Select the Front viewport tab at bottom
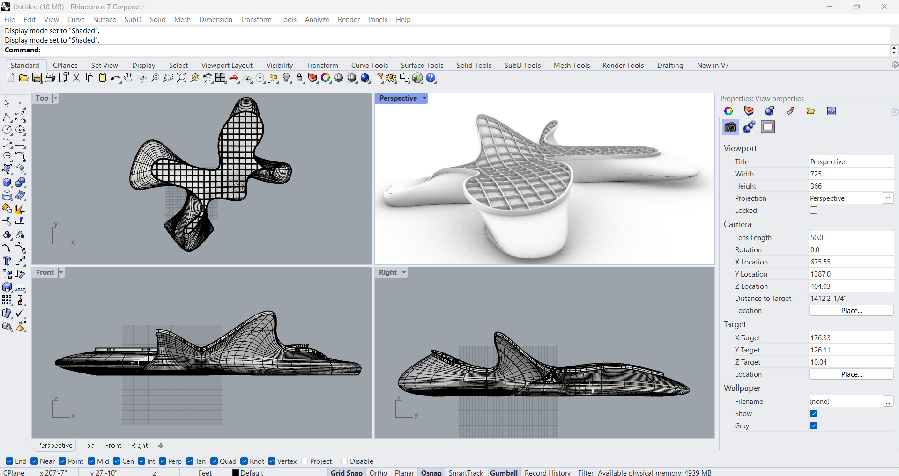This screenshot has height=476, width=899. pyautogui.click(x=113, y=446)
